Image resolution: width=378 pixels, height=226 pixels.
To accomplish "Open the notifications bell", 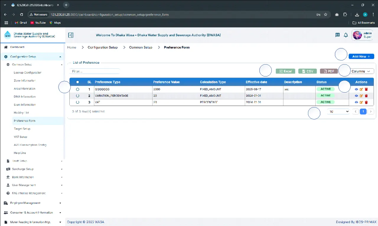I will coord(346,35).
